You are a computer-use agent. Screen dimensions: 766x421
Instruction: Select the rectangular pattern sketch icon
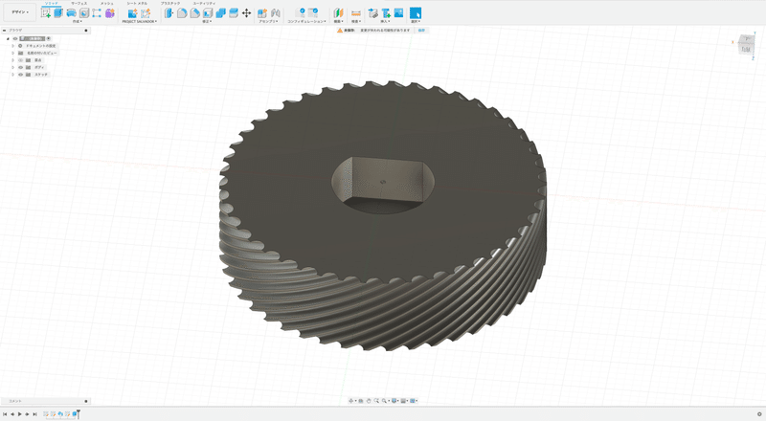click(x=97, y=13)
